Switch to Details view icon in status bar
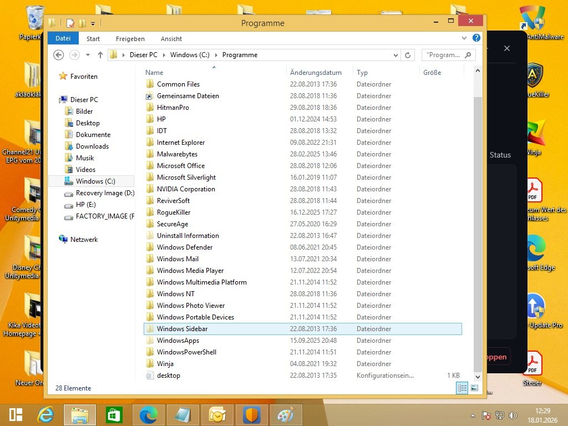Viewport: 568px width, 426px height. (462, 388)
